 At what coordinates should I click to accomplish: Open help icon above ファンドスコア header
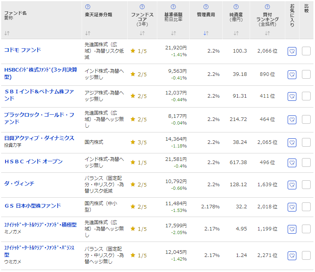point(142,7)
